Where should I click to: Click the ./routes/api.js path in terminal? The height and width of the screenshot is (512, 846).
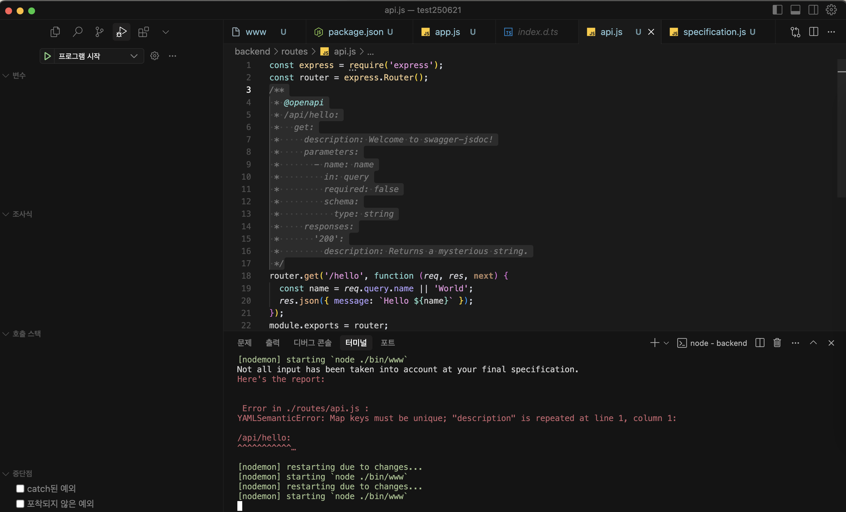323,408
